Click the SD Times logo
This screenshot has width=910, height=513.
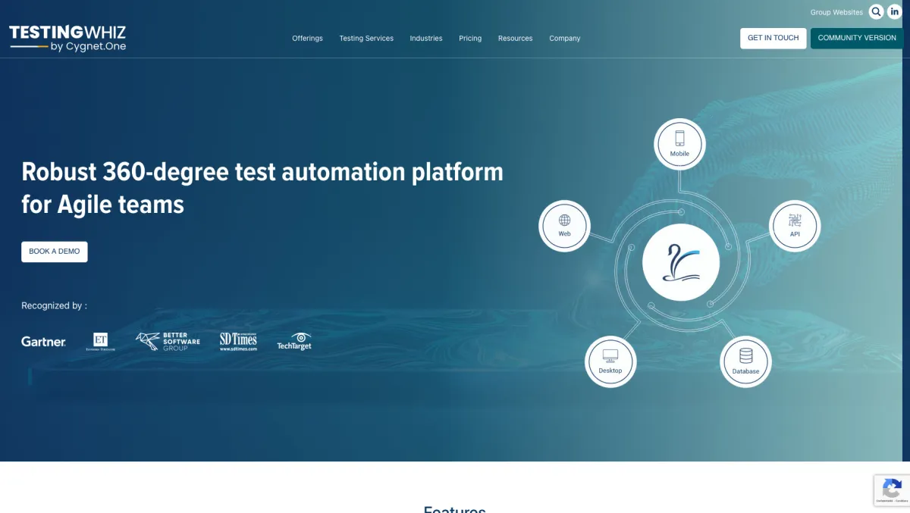pos(238,342)
